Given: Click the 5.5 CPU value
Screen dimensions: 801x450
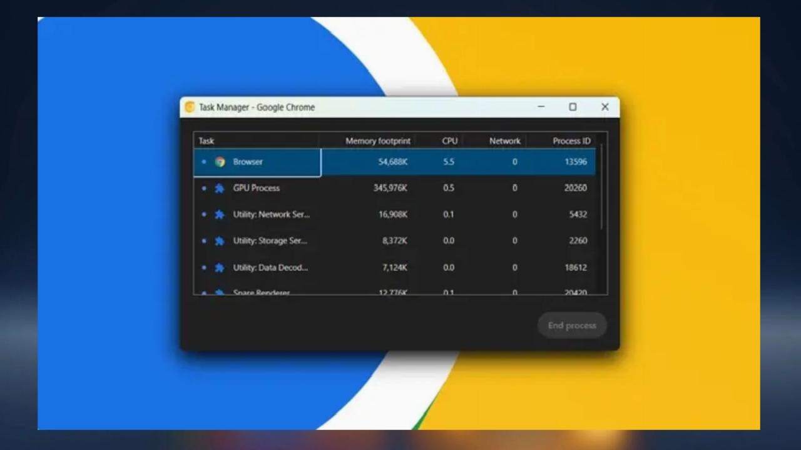Looking at the screenshot, I should [449, 162].
